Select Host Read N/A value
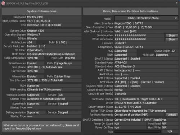180x135 pixels. [x=164, y=124]
